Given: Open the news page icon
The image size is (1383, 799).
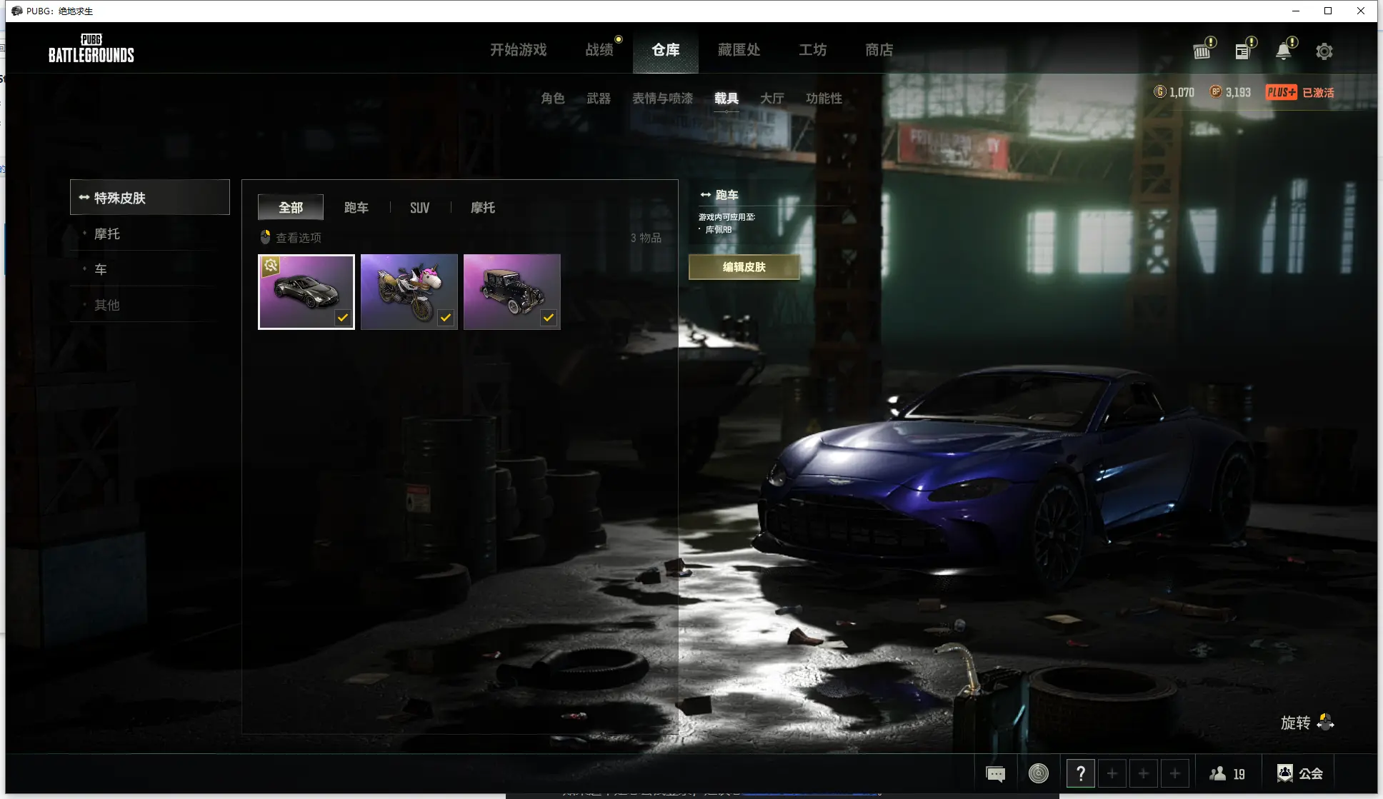Looking at the screenshot, I should coord(1243,51).
